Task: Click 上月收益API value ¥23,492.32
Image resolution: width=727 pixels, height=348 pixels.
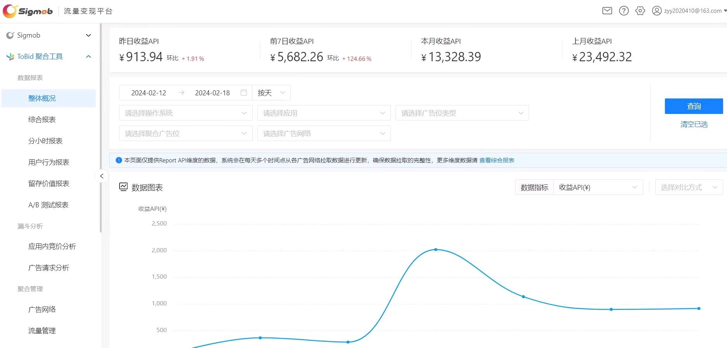Action: [x=602, y=57]
